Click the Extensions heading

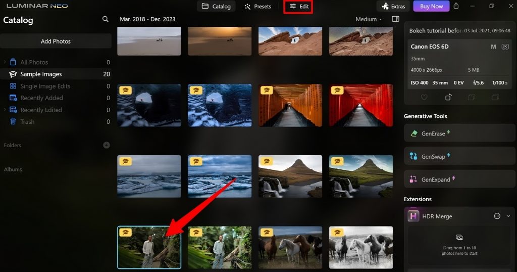point(418,199)
